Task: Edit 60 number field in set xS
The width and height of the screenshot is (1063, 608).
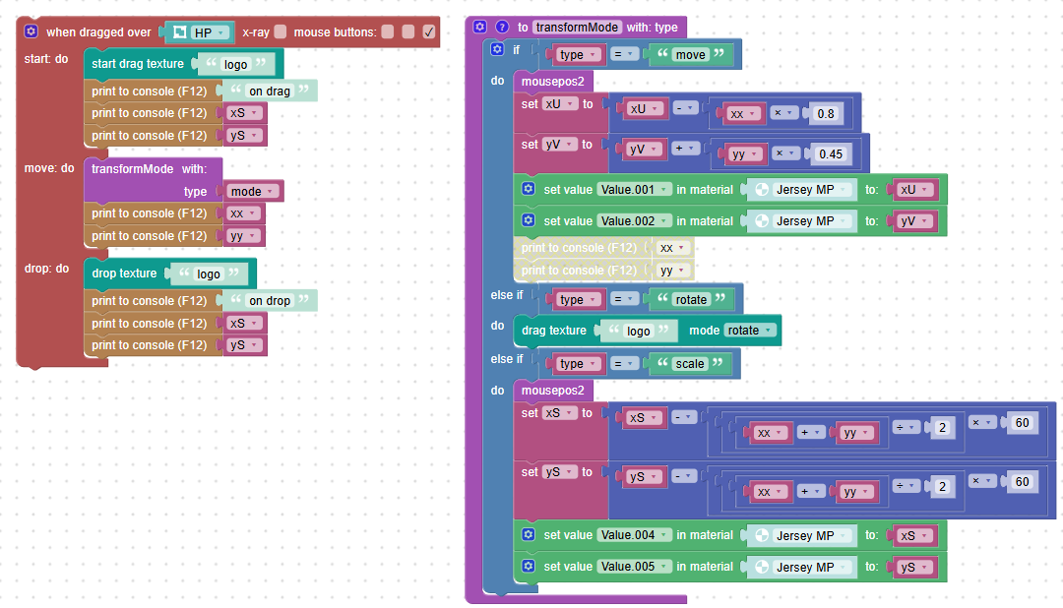Action: tap(1022, 422)
